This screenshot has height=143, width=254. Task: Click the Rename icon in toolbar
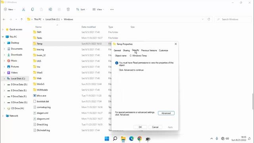[50, 10]
